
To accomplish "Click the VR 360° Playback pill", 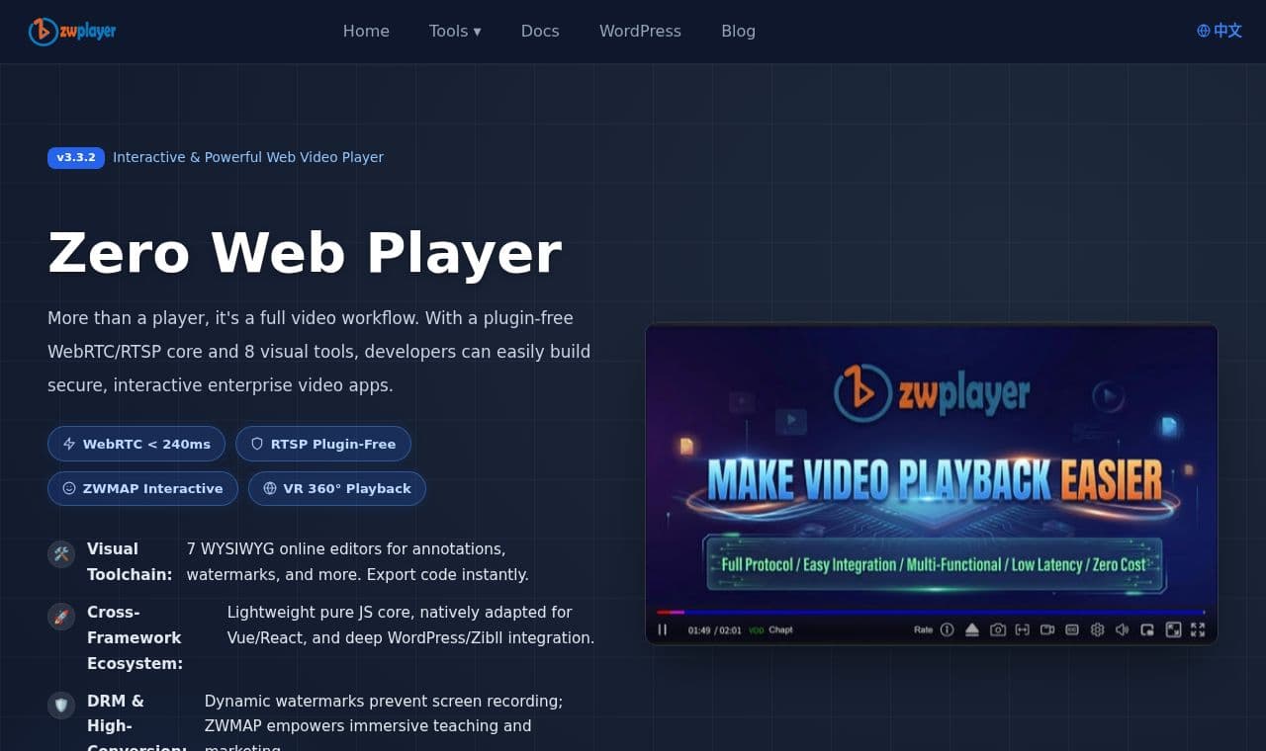I will pyautogui.click(x=337, y=488).
